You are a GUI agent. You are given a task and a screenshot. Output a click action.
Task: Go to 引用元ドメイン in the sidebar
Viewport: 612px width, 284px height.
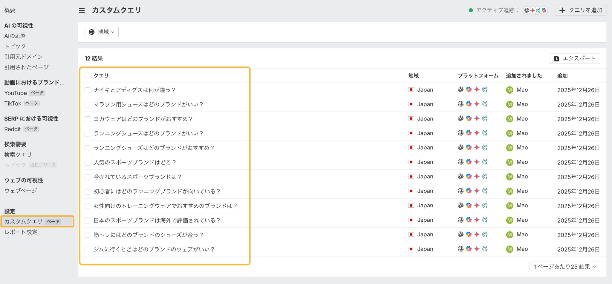coord(24,57)
